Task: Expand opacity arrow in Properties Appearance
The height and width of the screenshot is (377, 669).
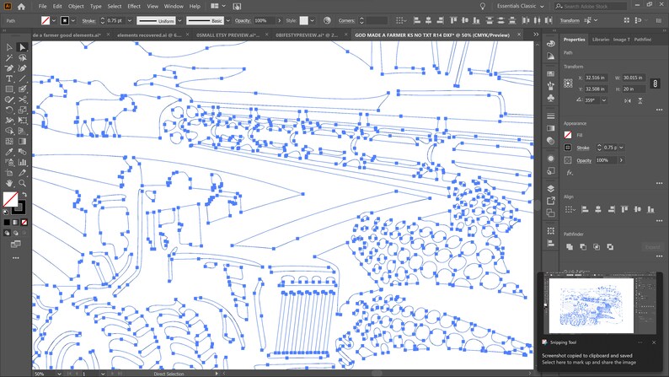Action: (621, 160)
